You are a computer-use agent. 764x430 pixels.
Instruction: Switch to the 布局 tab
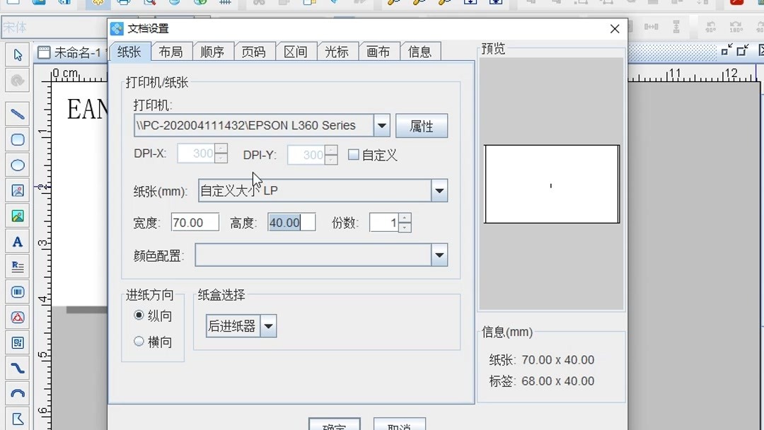pos(170,51)
